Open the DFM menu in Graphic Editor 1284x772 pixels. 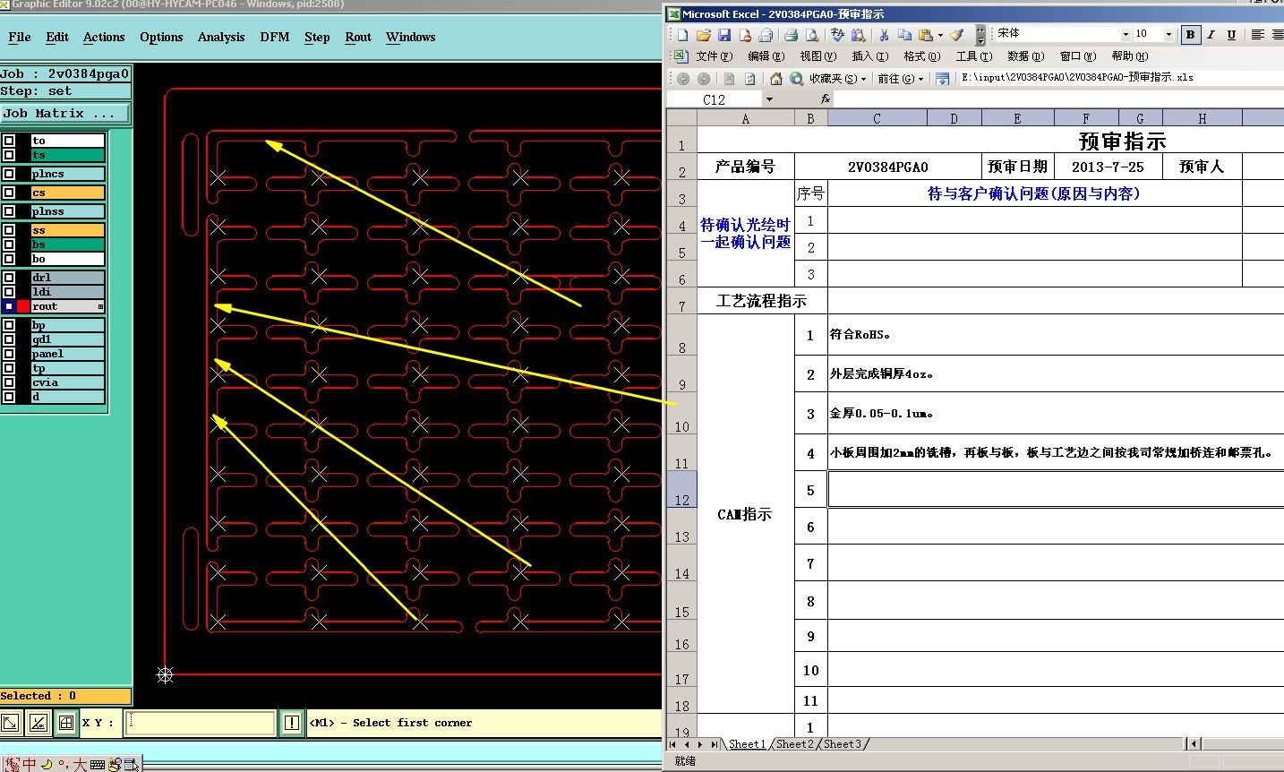point(275,37)
